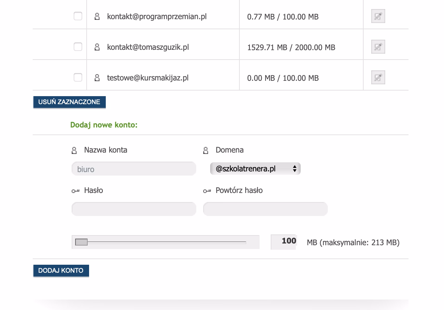The height and width of the screenshot is (310, 444).
Task: Open the Domena dropdown showing @szkolatrenera.pl
Action: tap(255, 168)
